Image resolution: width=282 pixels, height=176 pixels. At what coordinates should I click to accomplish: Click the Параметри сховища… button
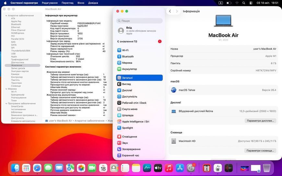coord(260,151)
